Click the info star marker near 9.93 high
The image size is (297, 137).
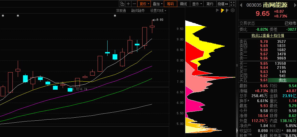point(115,16)
